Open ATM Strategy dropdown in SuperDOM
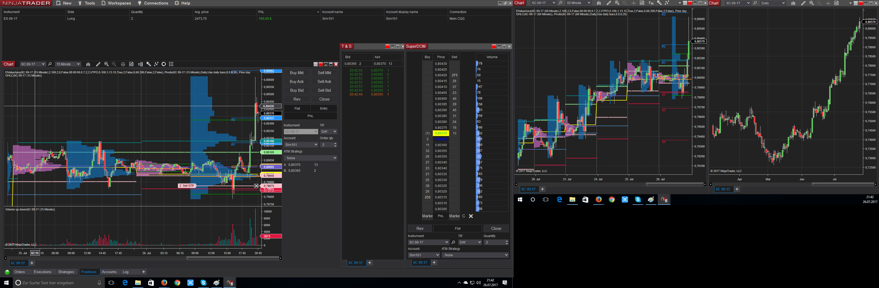This screenshot has height=288, width=879. click(475, 255)
